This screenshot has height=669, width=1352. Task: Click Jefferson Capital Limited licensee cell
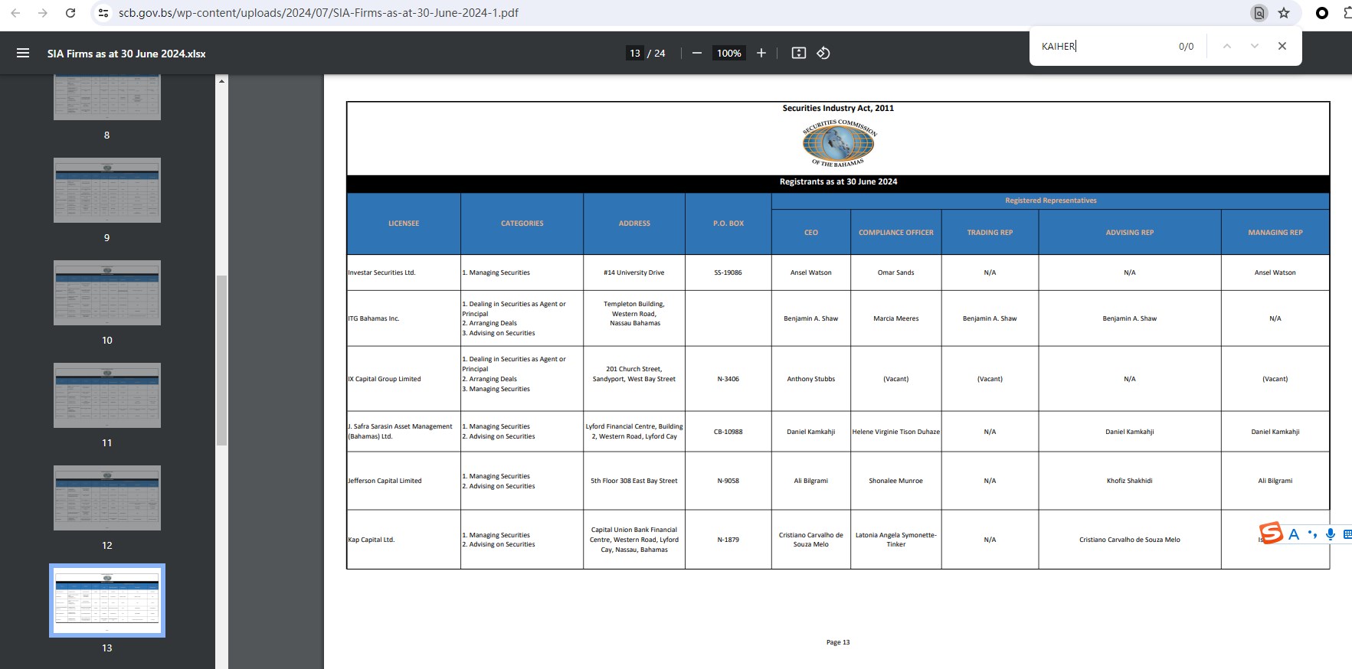click(x=404, y=481)
